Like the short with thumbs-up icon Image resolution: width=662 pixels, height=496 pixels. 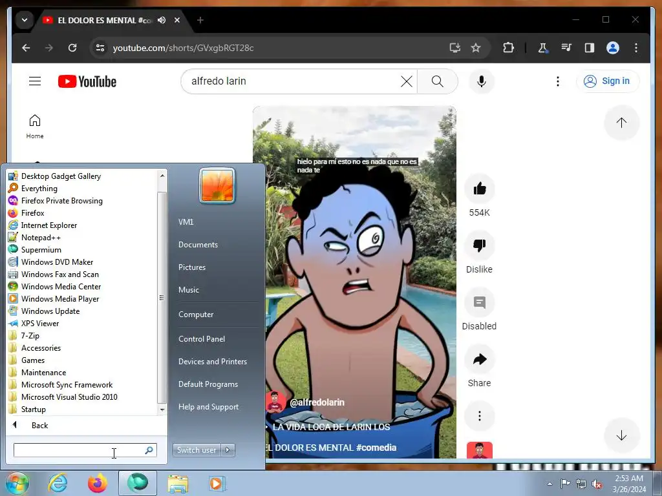(479, 189)
